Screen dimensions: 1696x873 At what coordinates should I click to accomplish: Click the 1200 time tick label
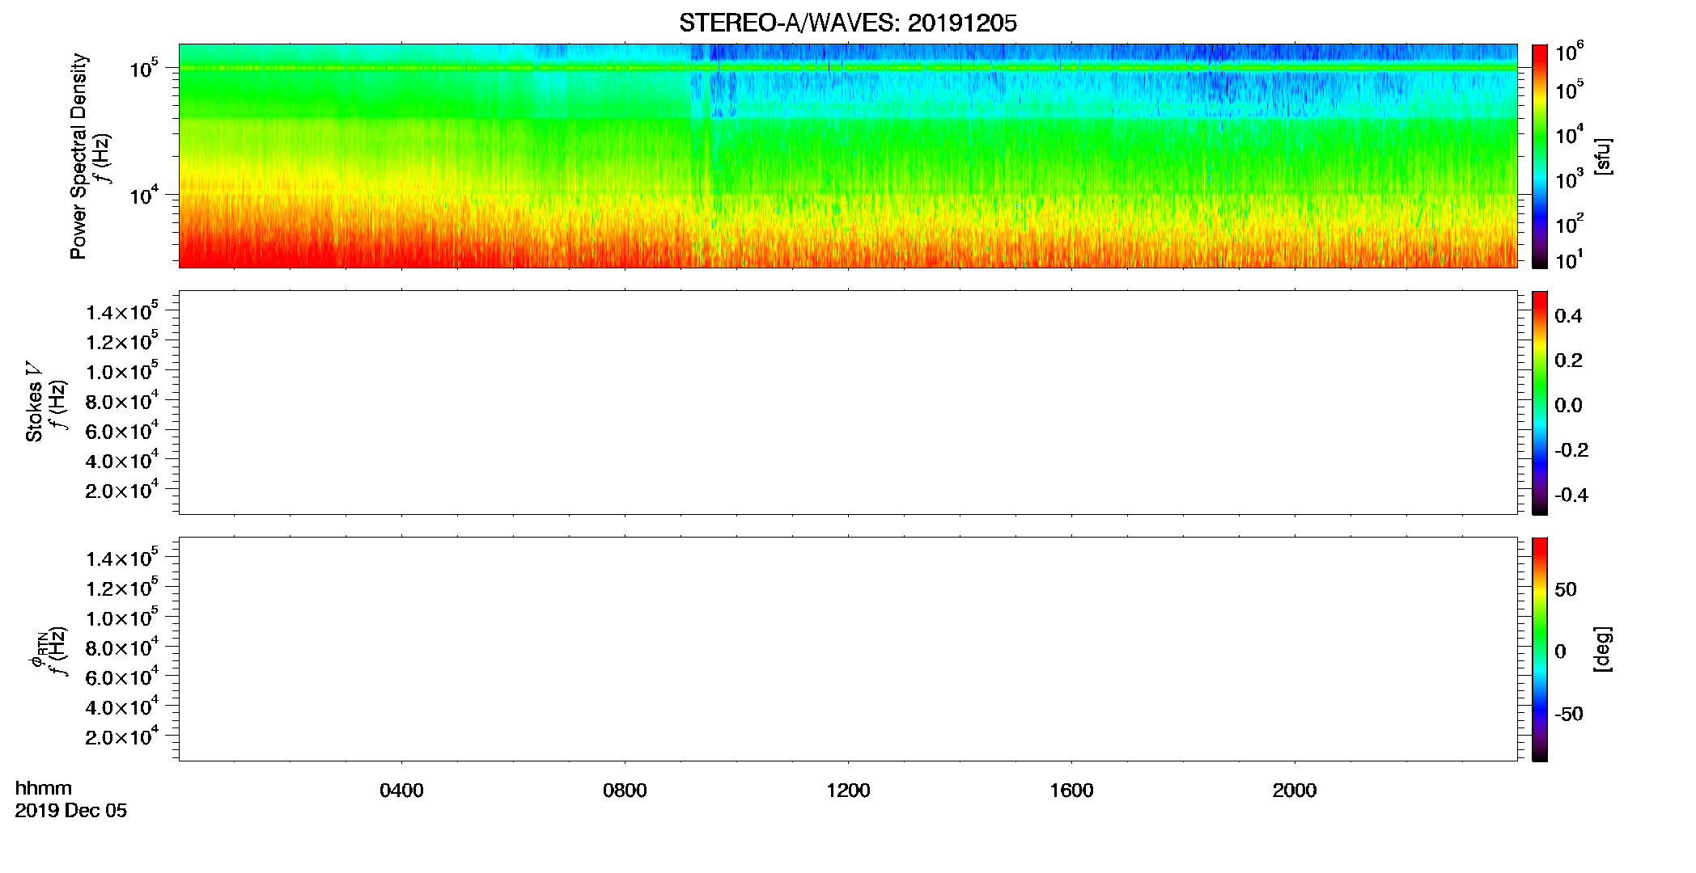pos(848,791)
